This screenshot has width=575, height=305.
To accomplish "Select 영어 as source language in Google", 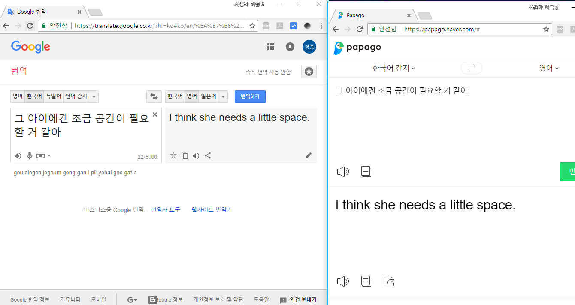I will [18, 96].
